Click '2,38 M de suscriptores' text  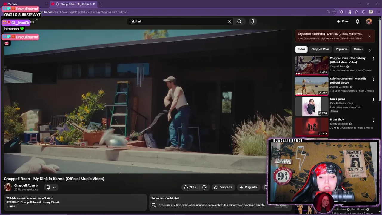(x=26, y=189)
